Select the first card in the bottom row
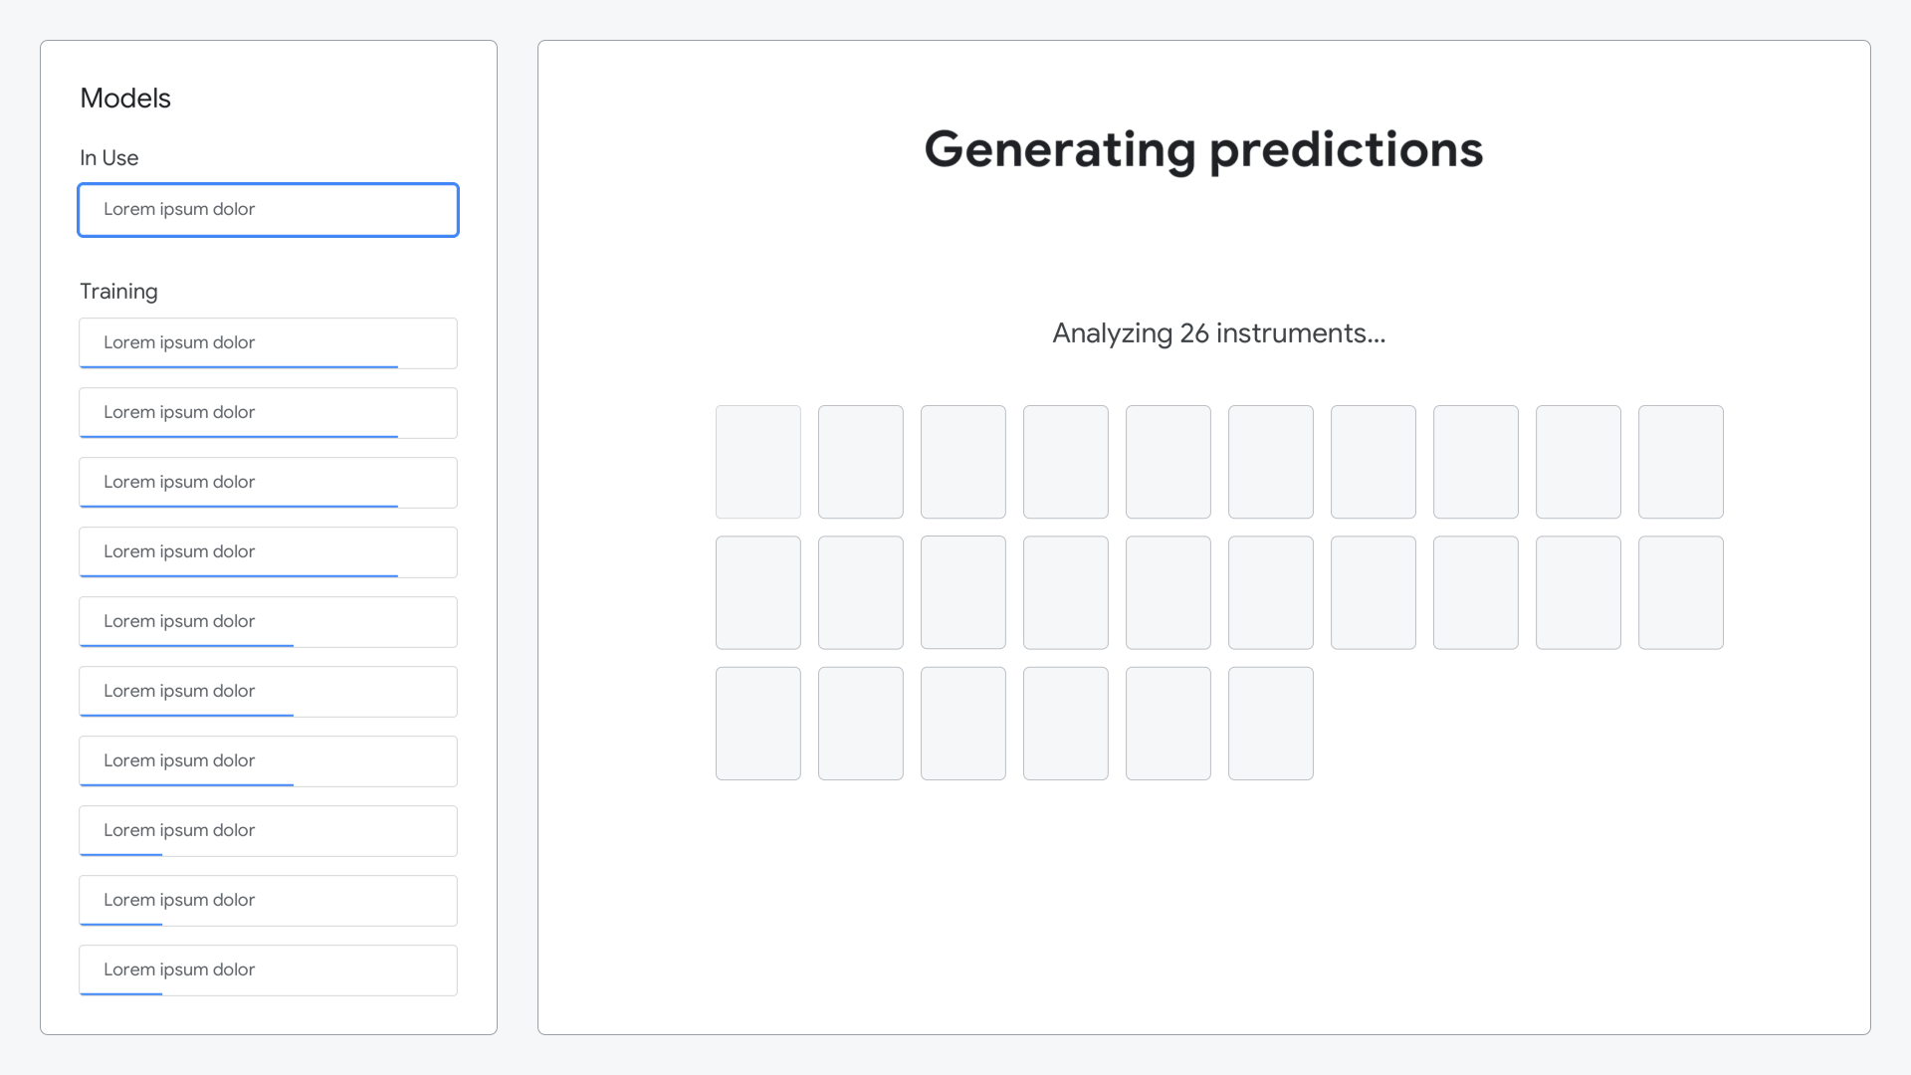Screen dimensions: 1911x1075 click(758, 724)
